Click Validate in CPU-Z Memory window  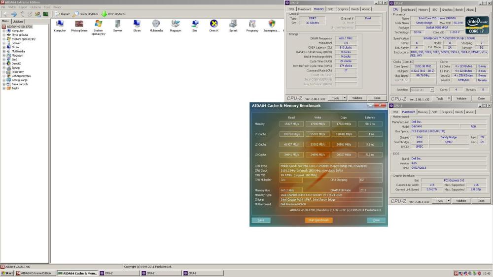tap(357, 98)
